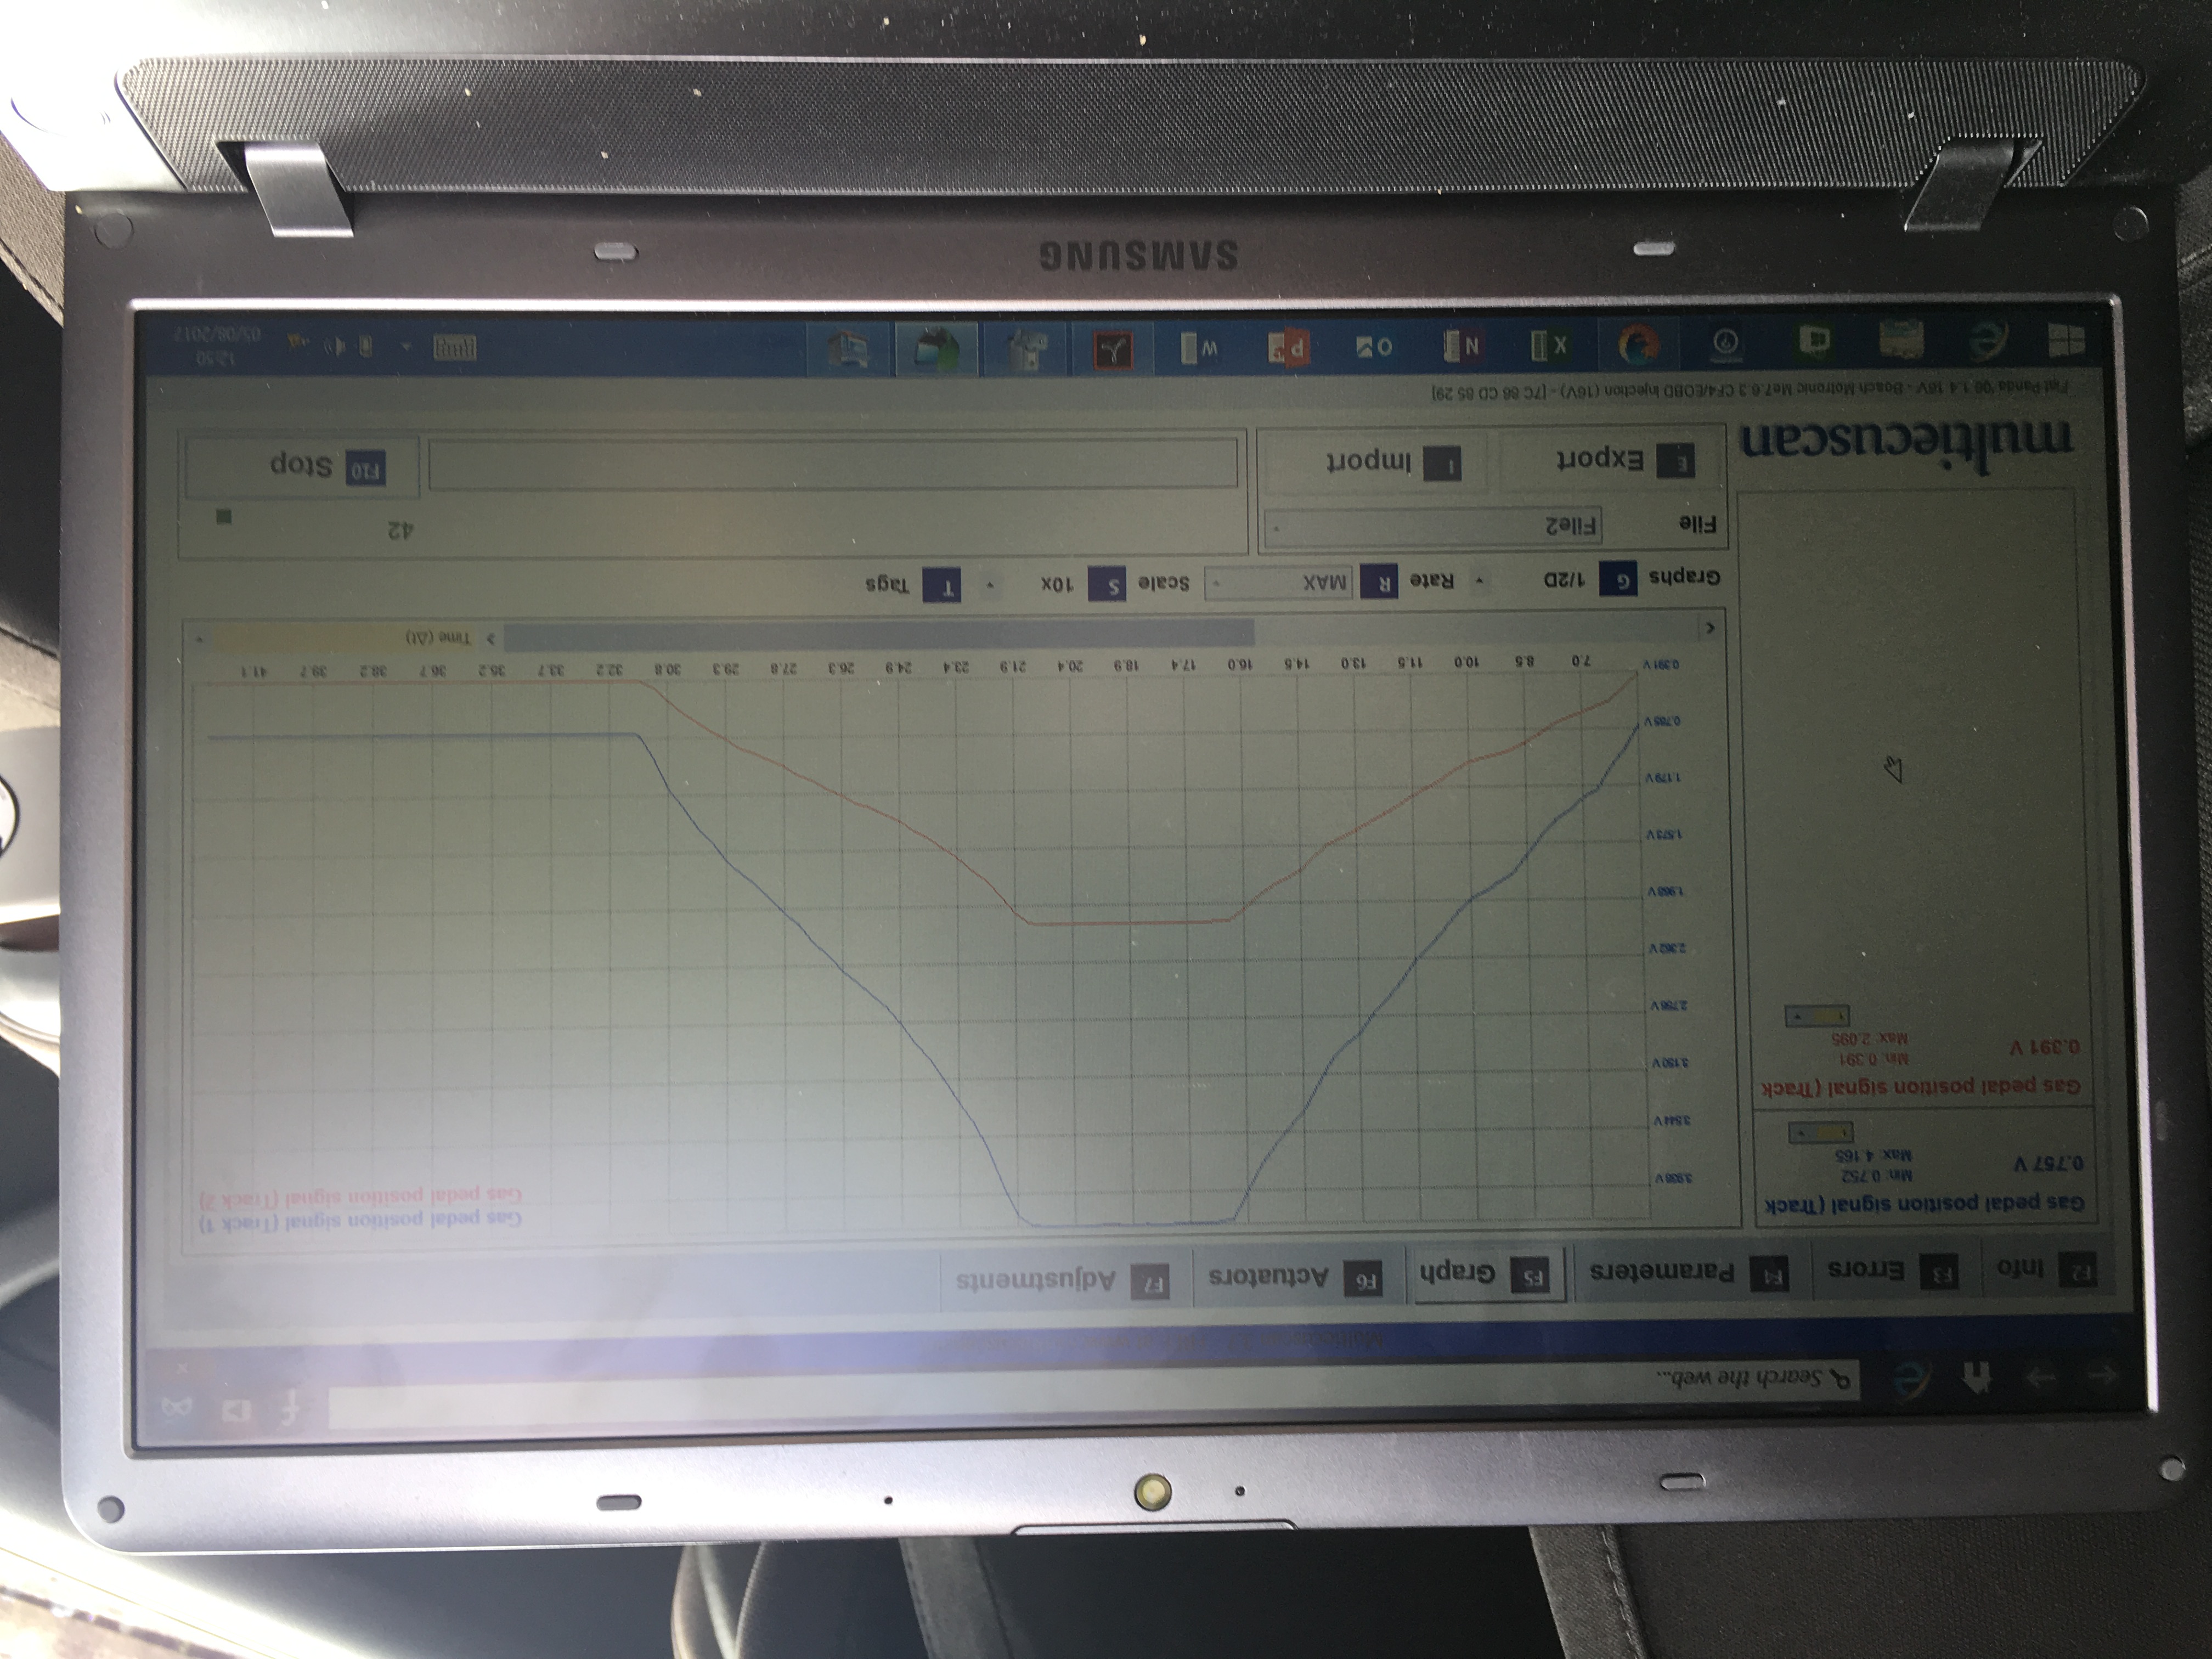
Task: Switch to the Errors tab
Action: click(x=1892, y=1270)
